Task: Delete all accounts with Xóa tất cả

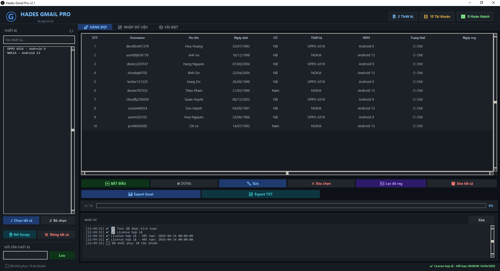Action: coord(462,183)
